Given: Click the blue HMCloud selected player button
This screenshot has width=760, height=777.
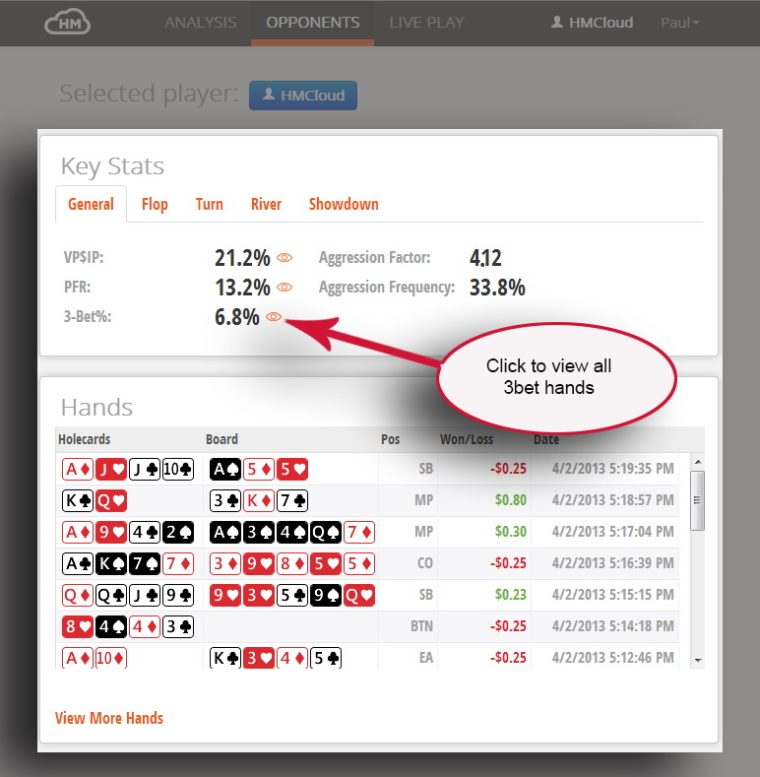Looking at the screenshot, I should tap(302, 95).
